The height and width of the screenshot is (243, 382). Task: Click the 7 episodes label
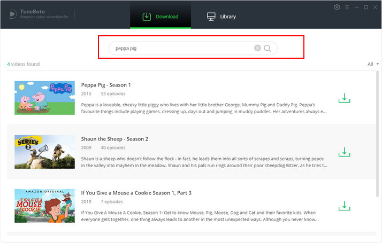click(112, 202)
